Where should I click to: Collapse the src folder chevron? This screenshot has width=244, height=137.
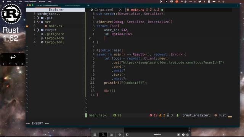38,22
